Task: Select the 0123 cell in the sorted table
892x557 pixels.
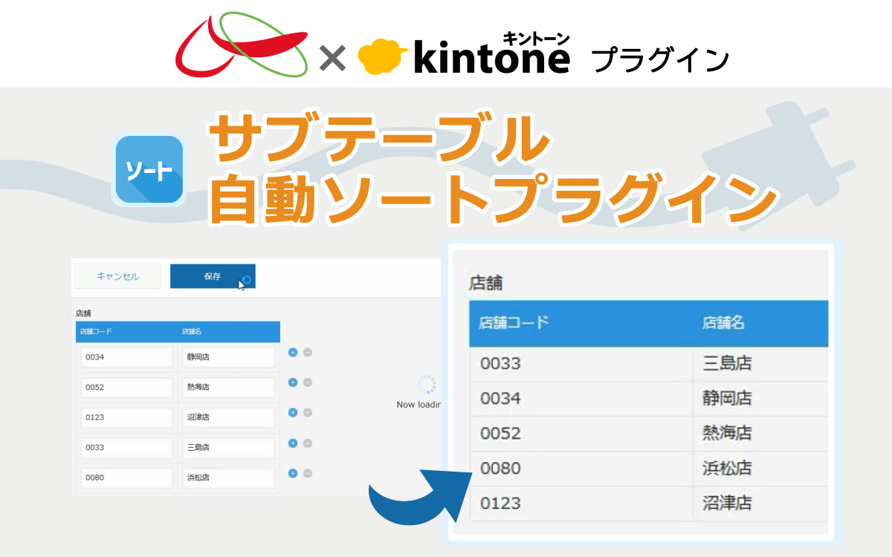Action: pyautogui.click(x=581, y=504)
